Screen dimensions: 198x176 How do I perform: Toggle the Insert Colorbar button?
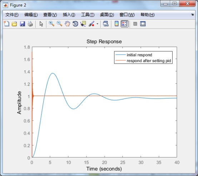pyautogui.click(x=117, y=24)
